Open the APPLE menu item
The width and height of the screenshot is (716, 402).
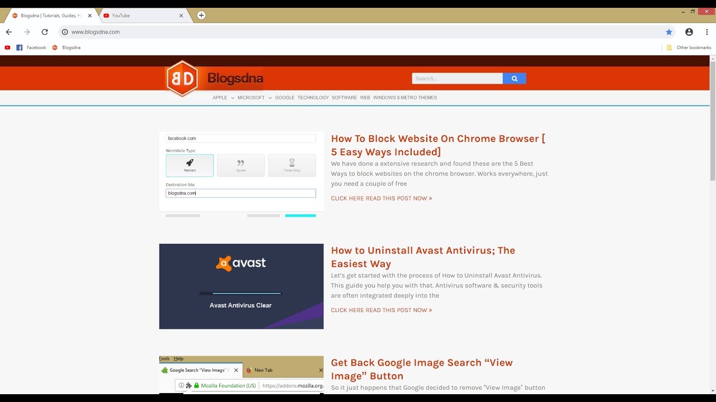coord(220,98)
